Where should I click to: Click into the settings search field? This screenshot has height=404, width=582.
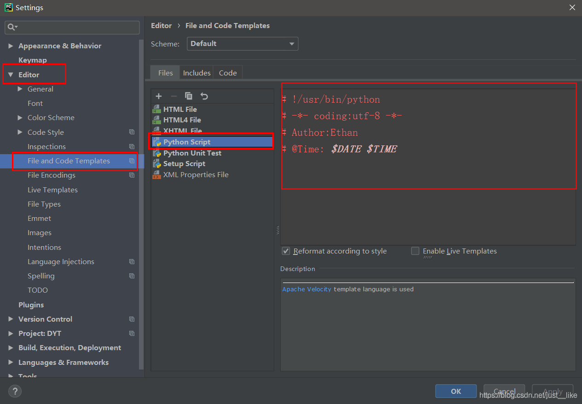click(x=72, y=28)
